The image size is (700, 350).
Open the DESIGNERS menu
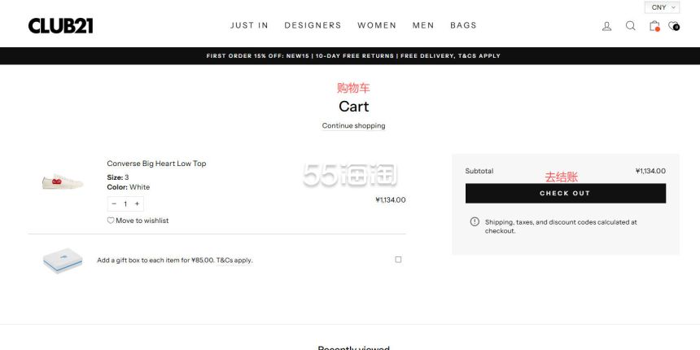[x=313, y=25]
